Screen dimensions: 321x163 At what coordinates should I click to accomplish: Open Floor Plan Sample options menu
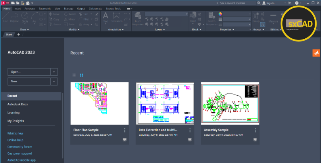[x=125, y=130]
